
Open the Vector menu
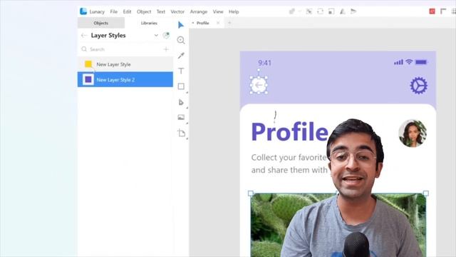click(x=177, y=11)
